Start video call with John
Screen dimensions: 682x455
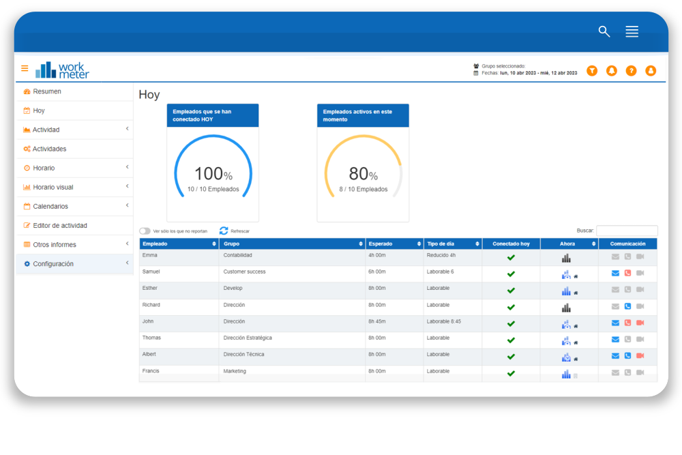(x=640, y=323)
